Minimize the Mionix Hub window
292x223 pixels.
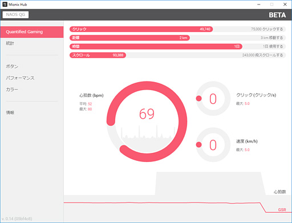259,5
